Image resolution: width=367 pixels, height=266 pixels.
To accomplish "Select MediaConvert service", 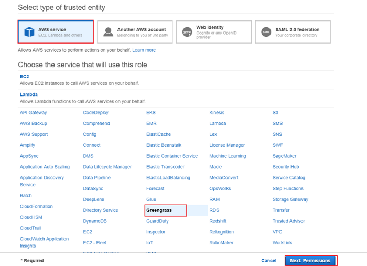I will [224, 178].
